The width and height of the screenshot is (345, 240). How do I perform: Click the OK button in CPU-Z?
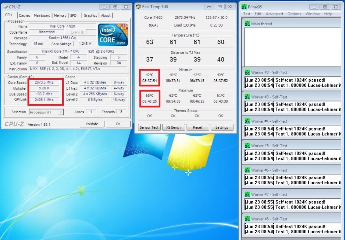tap(118, 124)
